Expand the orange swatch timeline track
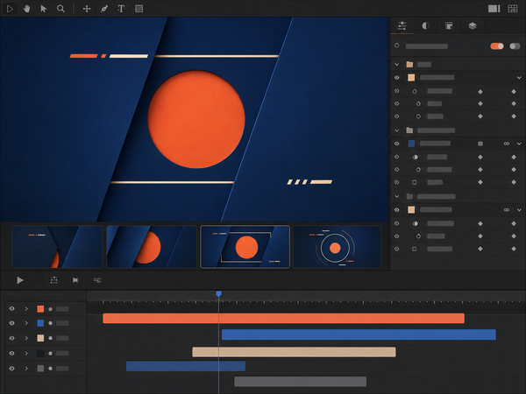 point(26,308)
